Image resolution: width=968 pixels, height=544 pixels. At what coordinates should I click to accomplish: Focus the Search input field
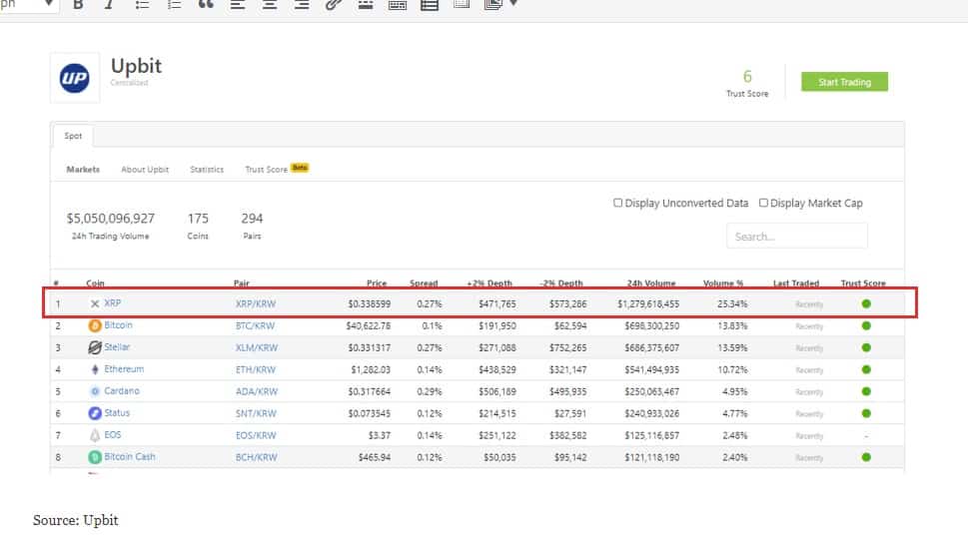797,237
